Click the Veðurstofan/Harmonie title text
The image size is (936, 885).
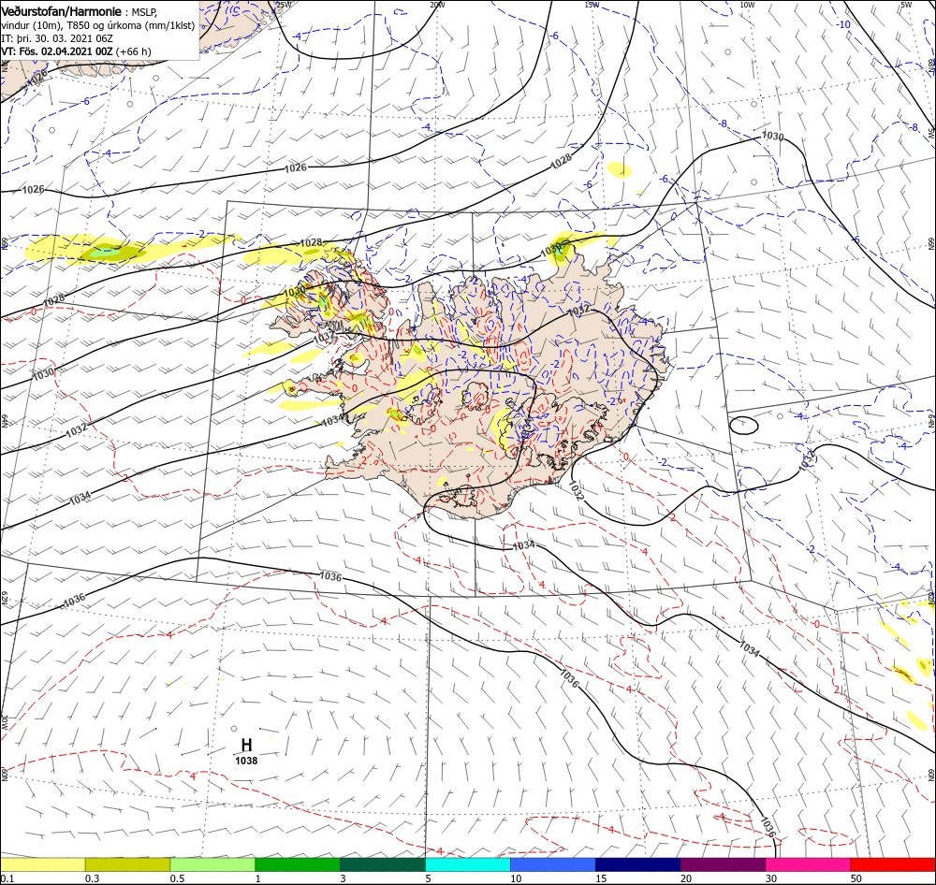click(62, 11)
